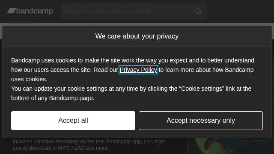Viewport: 274px width, 154px height.
Task: Click the "uses cookies." line ending
Action: [29, 79]
